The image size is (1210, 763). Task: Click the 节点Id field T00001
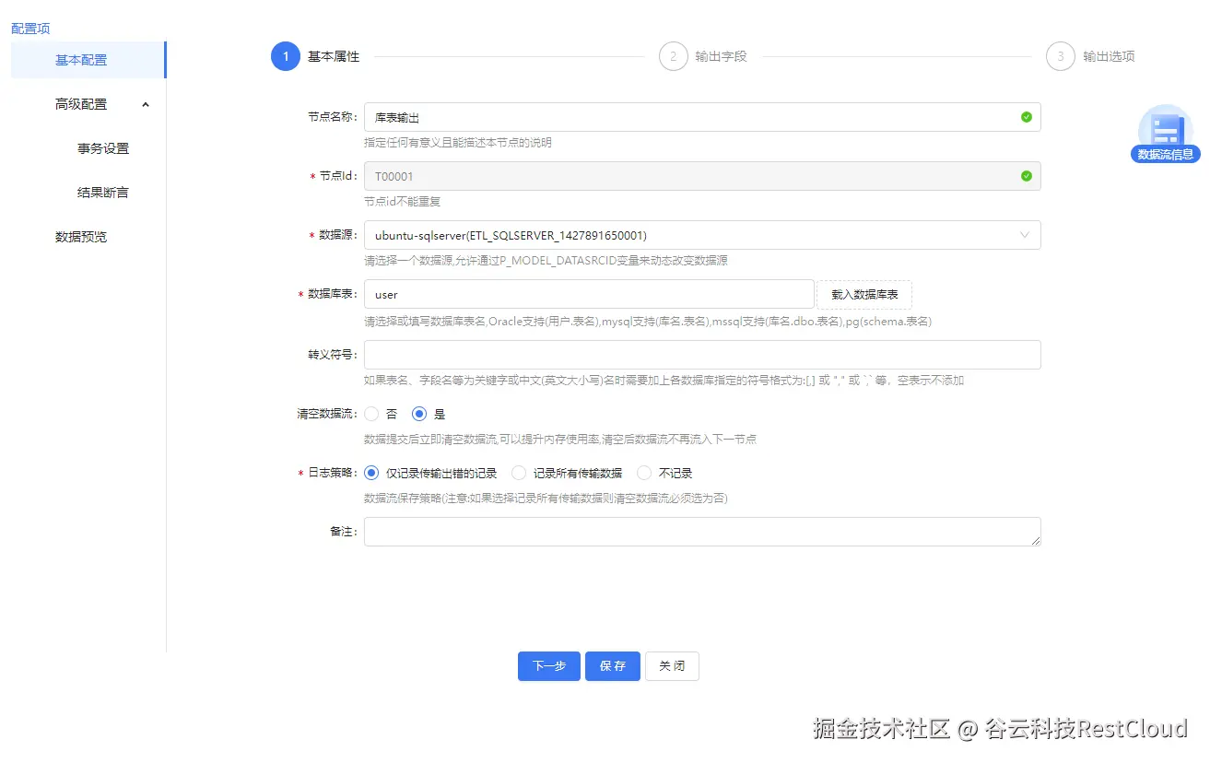(x=702, y=176)
